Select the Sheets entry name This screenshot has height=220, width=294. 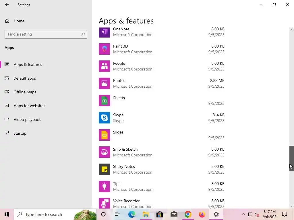click(x=119, y=98)
